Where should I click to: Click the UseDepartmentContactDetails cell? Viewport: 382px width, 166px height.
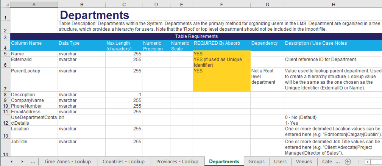coord(34,120)
